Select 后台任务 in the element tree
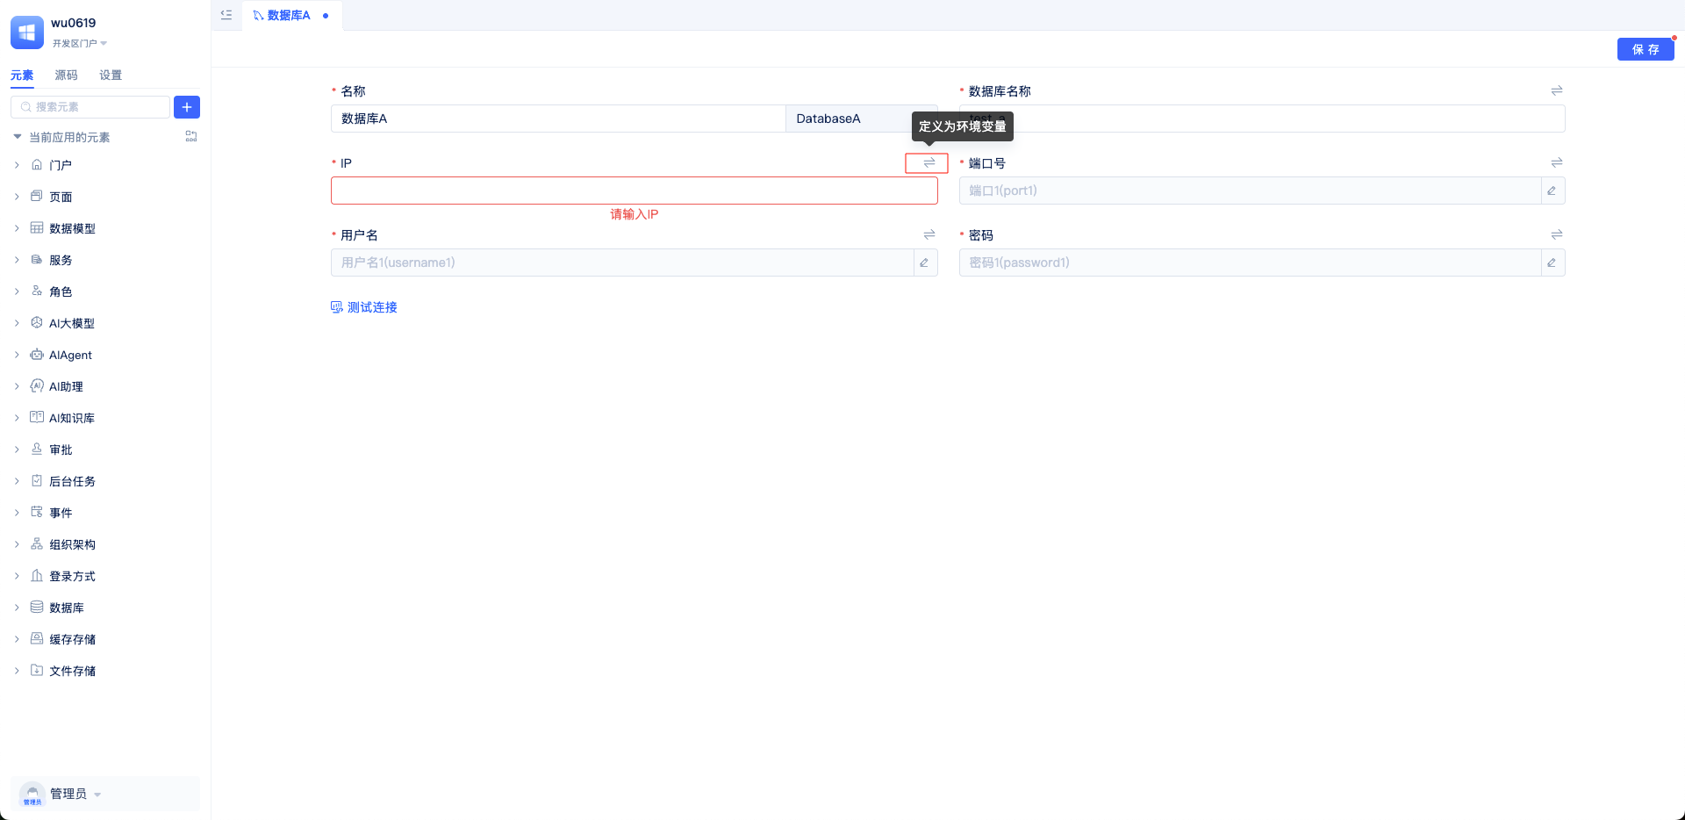 pyautogui.click(x=72, y=481)
